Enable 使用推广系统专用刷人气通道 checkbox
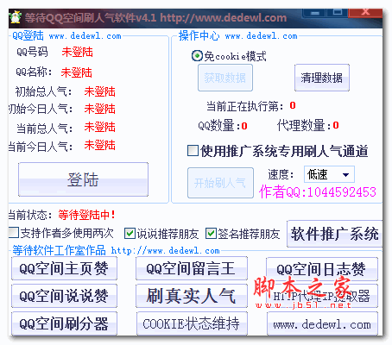This screenshot has height=345, width=392. (x=193, y=151)
